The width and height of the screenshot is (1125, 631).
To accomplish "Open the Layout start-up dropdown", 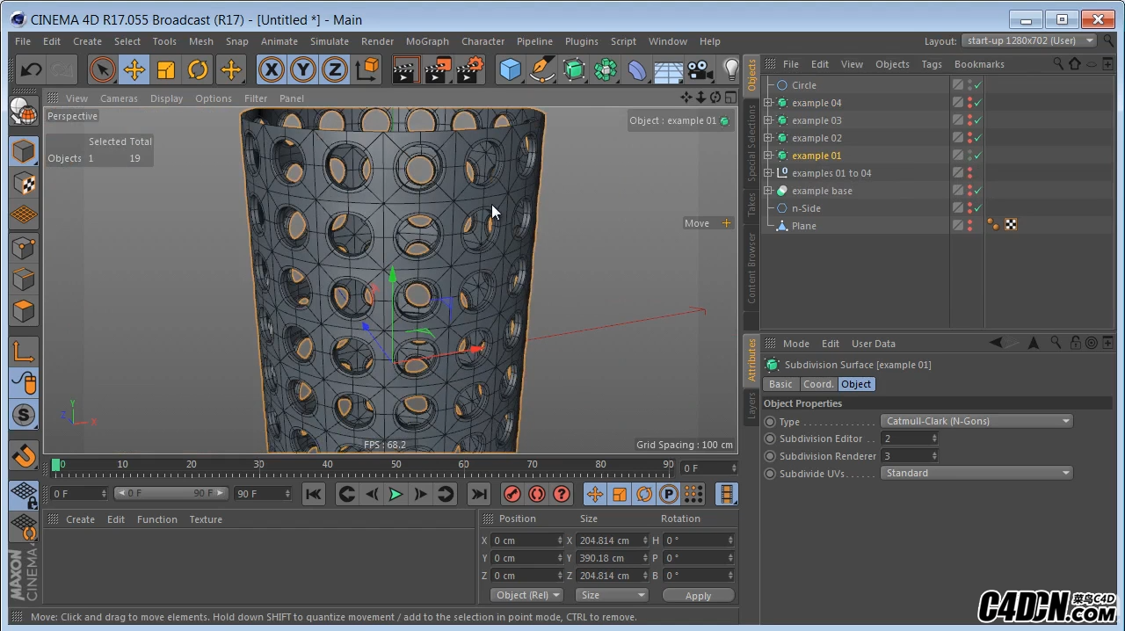I will 1029,40.
